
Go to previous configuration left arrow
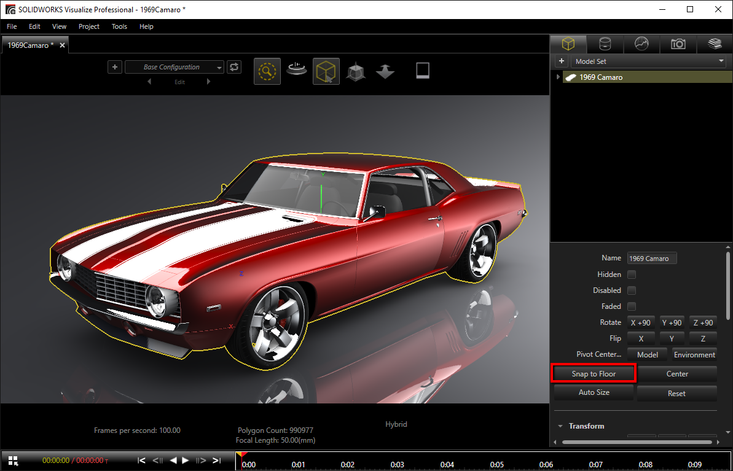tap(149, 82)
